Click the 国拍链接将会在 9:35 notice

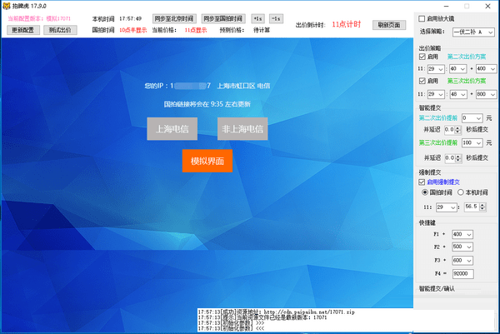click(x=207, y=104)
